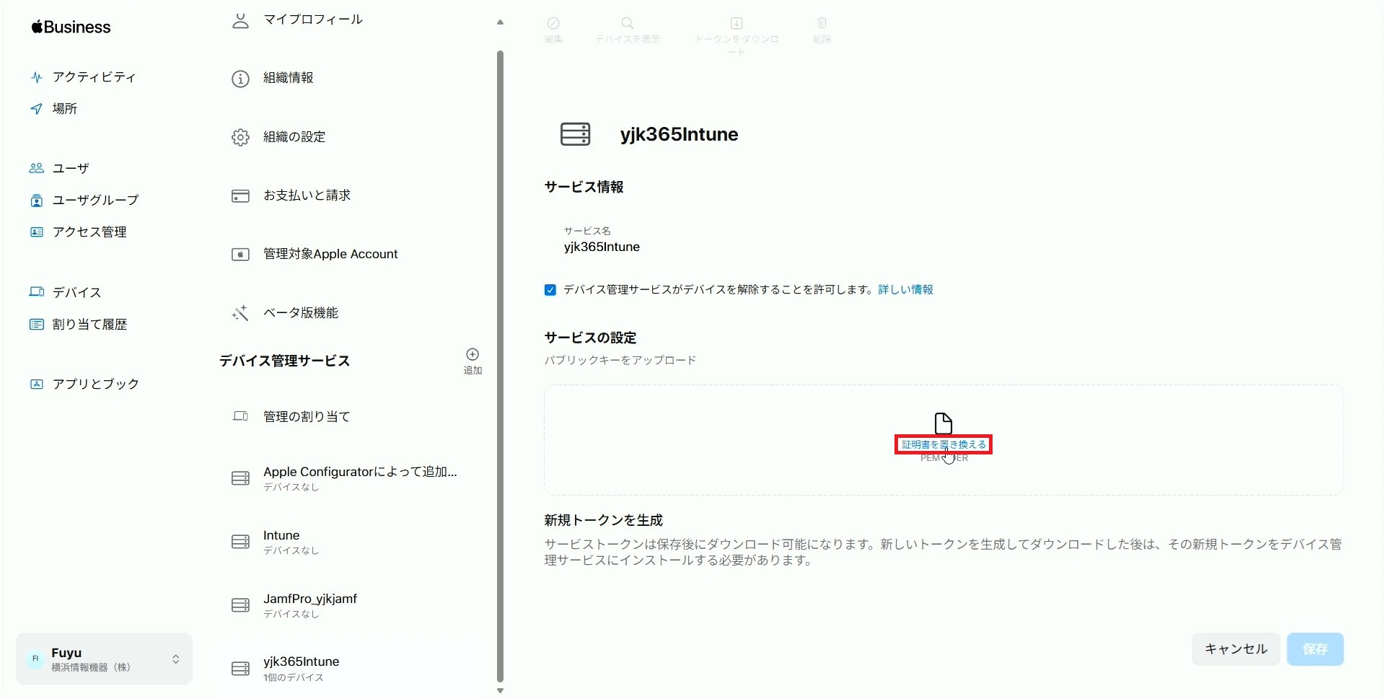Screen dimensions: 1385x699
Task: Open ユーザグループ in the sidebar
Action: [84, 201]
